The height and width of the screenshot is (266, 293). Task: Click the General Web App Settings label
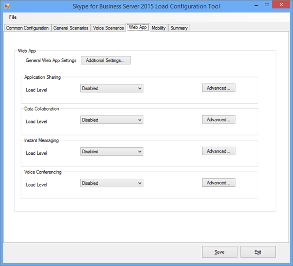pyautogui.click(x=51, y=61)
